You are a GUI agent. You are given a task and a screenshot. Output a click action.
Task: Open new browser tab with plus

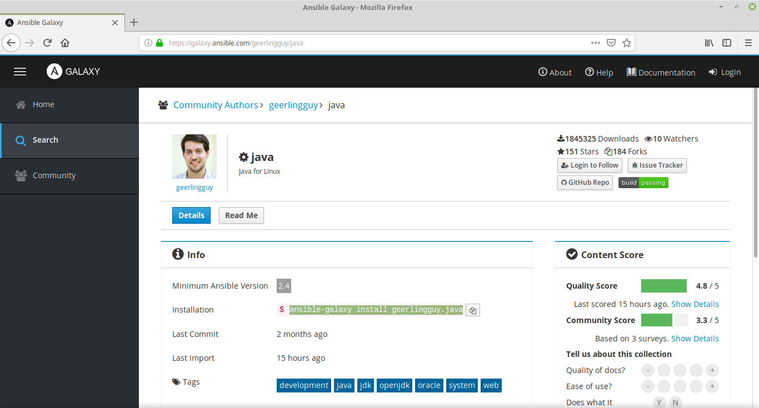[134, 22]
